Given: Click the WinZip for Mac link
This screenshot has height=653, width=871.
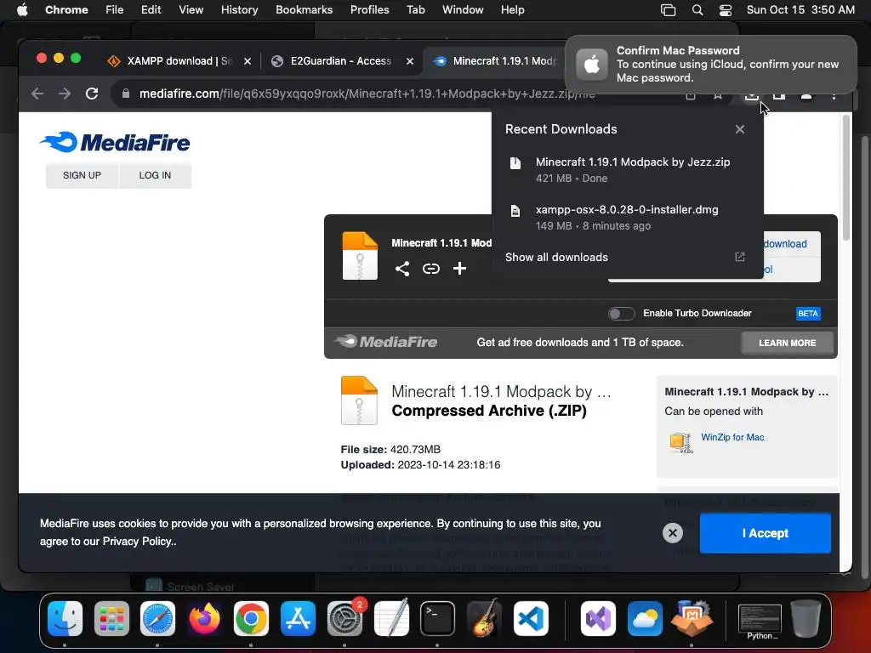Looking at the screenshot, I should point(732,438).
